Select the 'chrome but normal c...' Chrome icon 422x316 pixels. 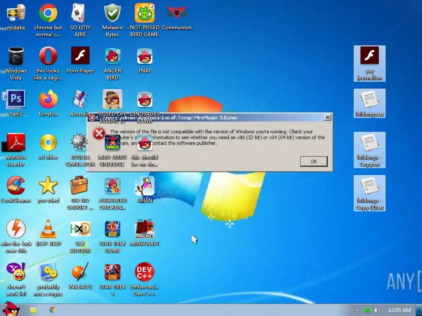point(48,21)
